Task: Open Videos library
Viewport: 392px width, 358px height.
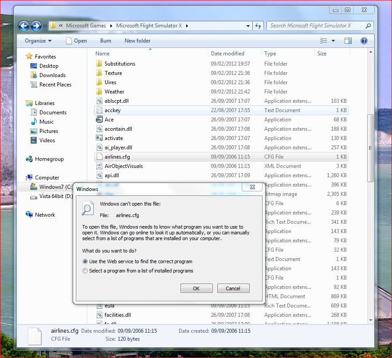Action: (x=43, y=140)
